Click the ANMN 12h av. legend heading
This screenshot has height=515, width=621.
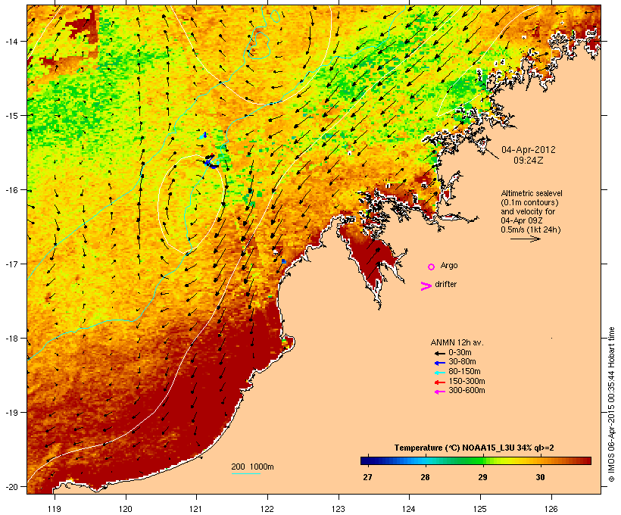[x=457, y=342]
